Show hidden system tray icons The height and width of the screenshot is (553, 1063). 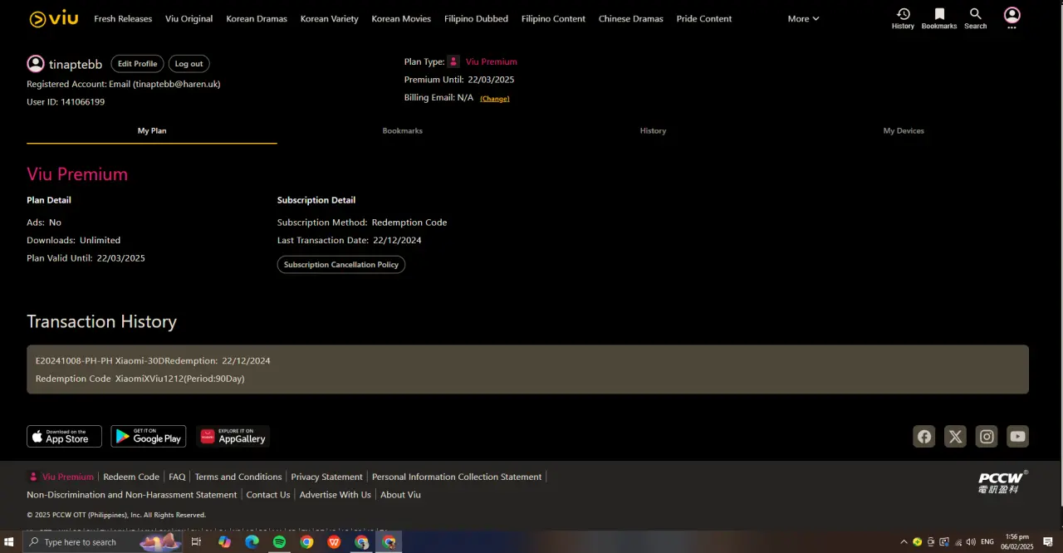pos(904,542)
